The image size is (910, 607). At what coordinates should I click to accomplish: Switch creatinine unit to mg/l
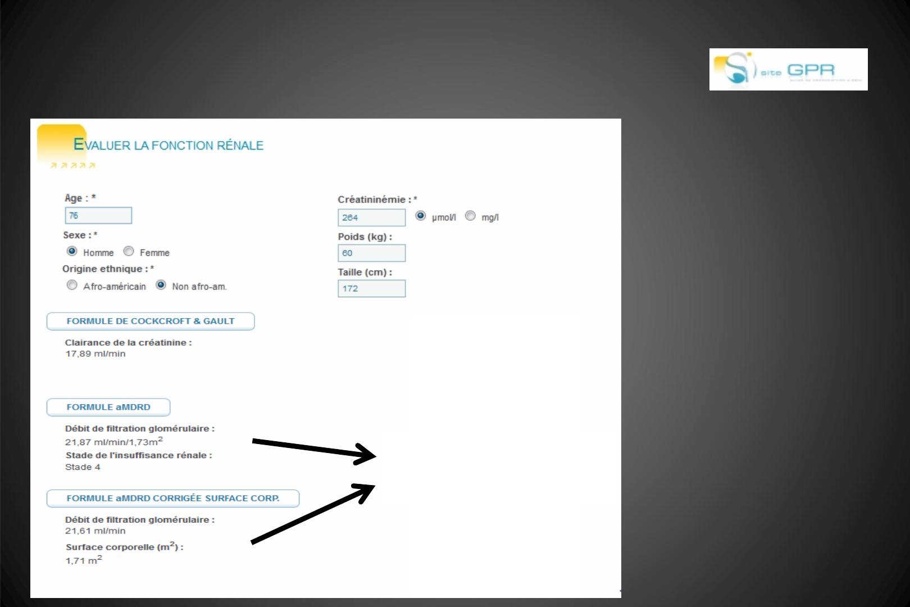click(x=470, y=216)
